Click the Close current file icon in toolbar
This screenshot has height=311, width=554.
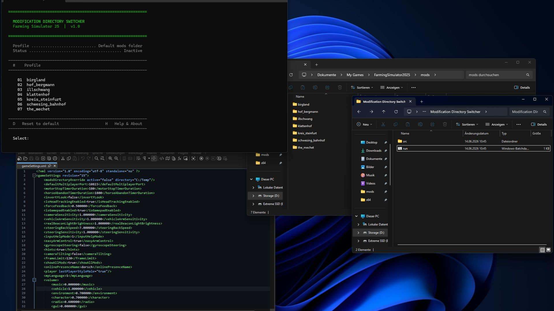[43, 158]
